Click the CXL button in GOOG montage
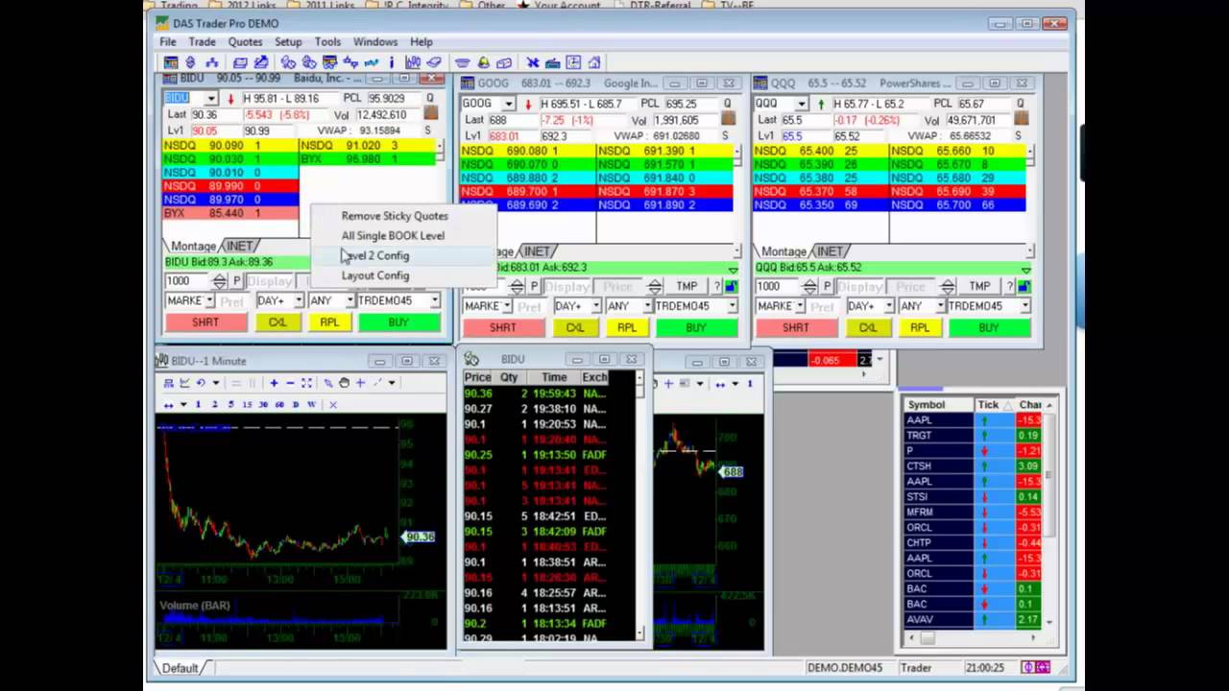The width and height of the screenshot is (1229, 691). point(575,327)
